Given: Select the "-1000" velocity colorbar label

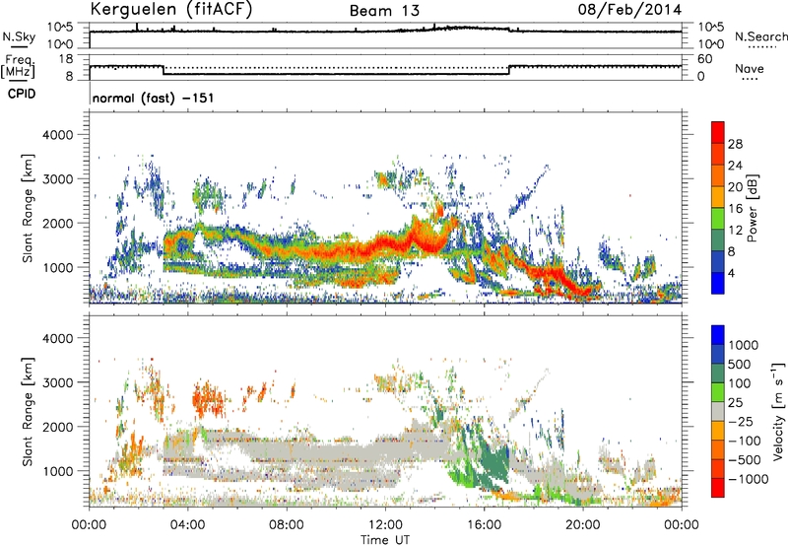Looking at the screenshot, I should click(749, 479).
